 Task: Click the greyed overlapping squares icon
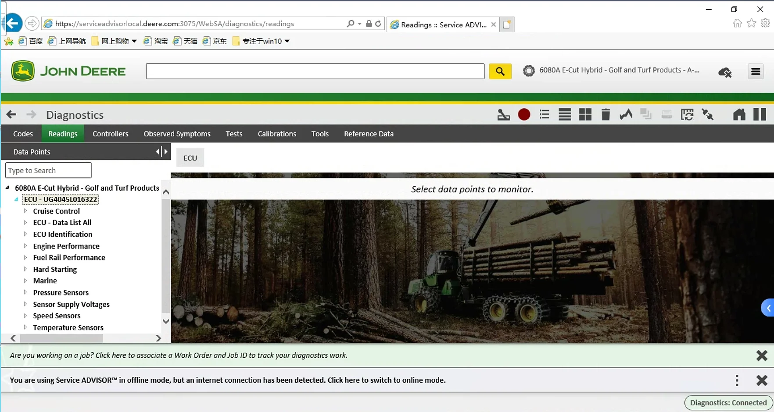click(646, 115)
